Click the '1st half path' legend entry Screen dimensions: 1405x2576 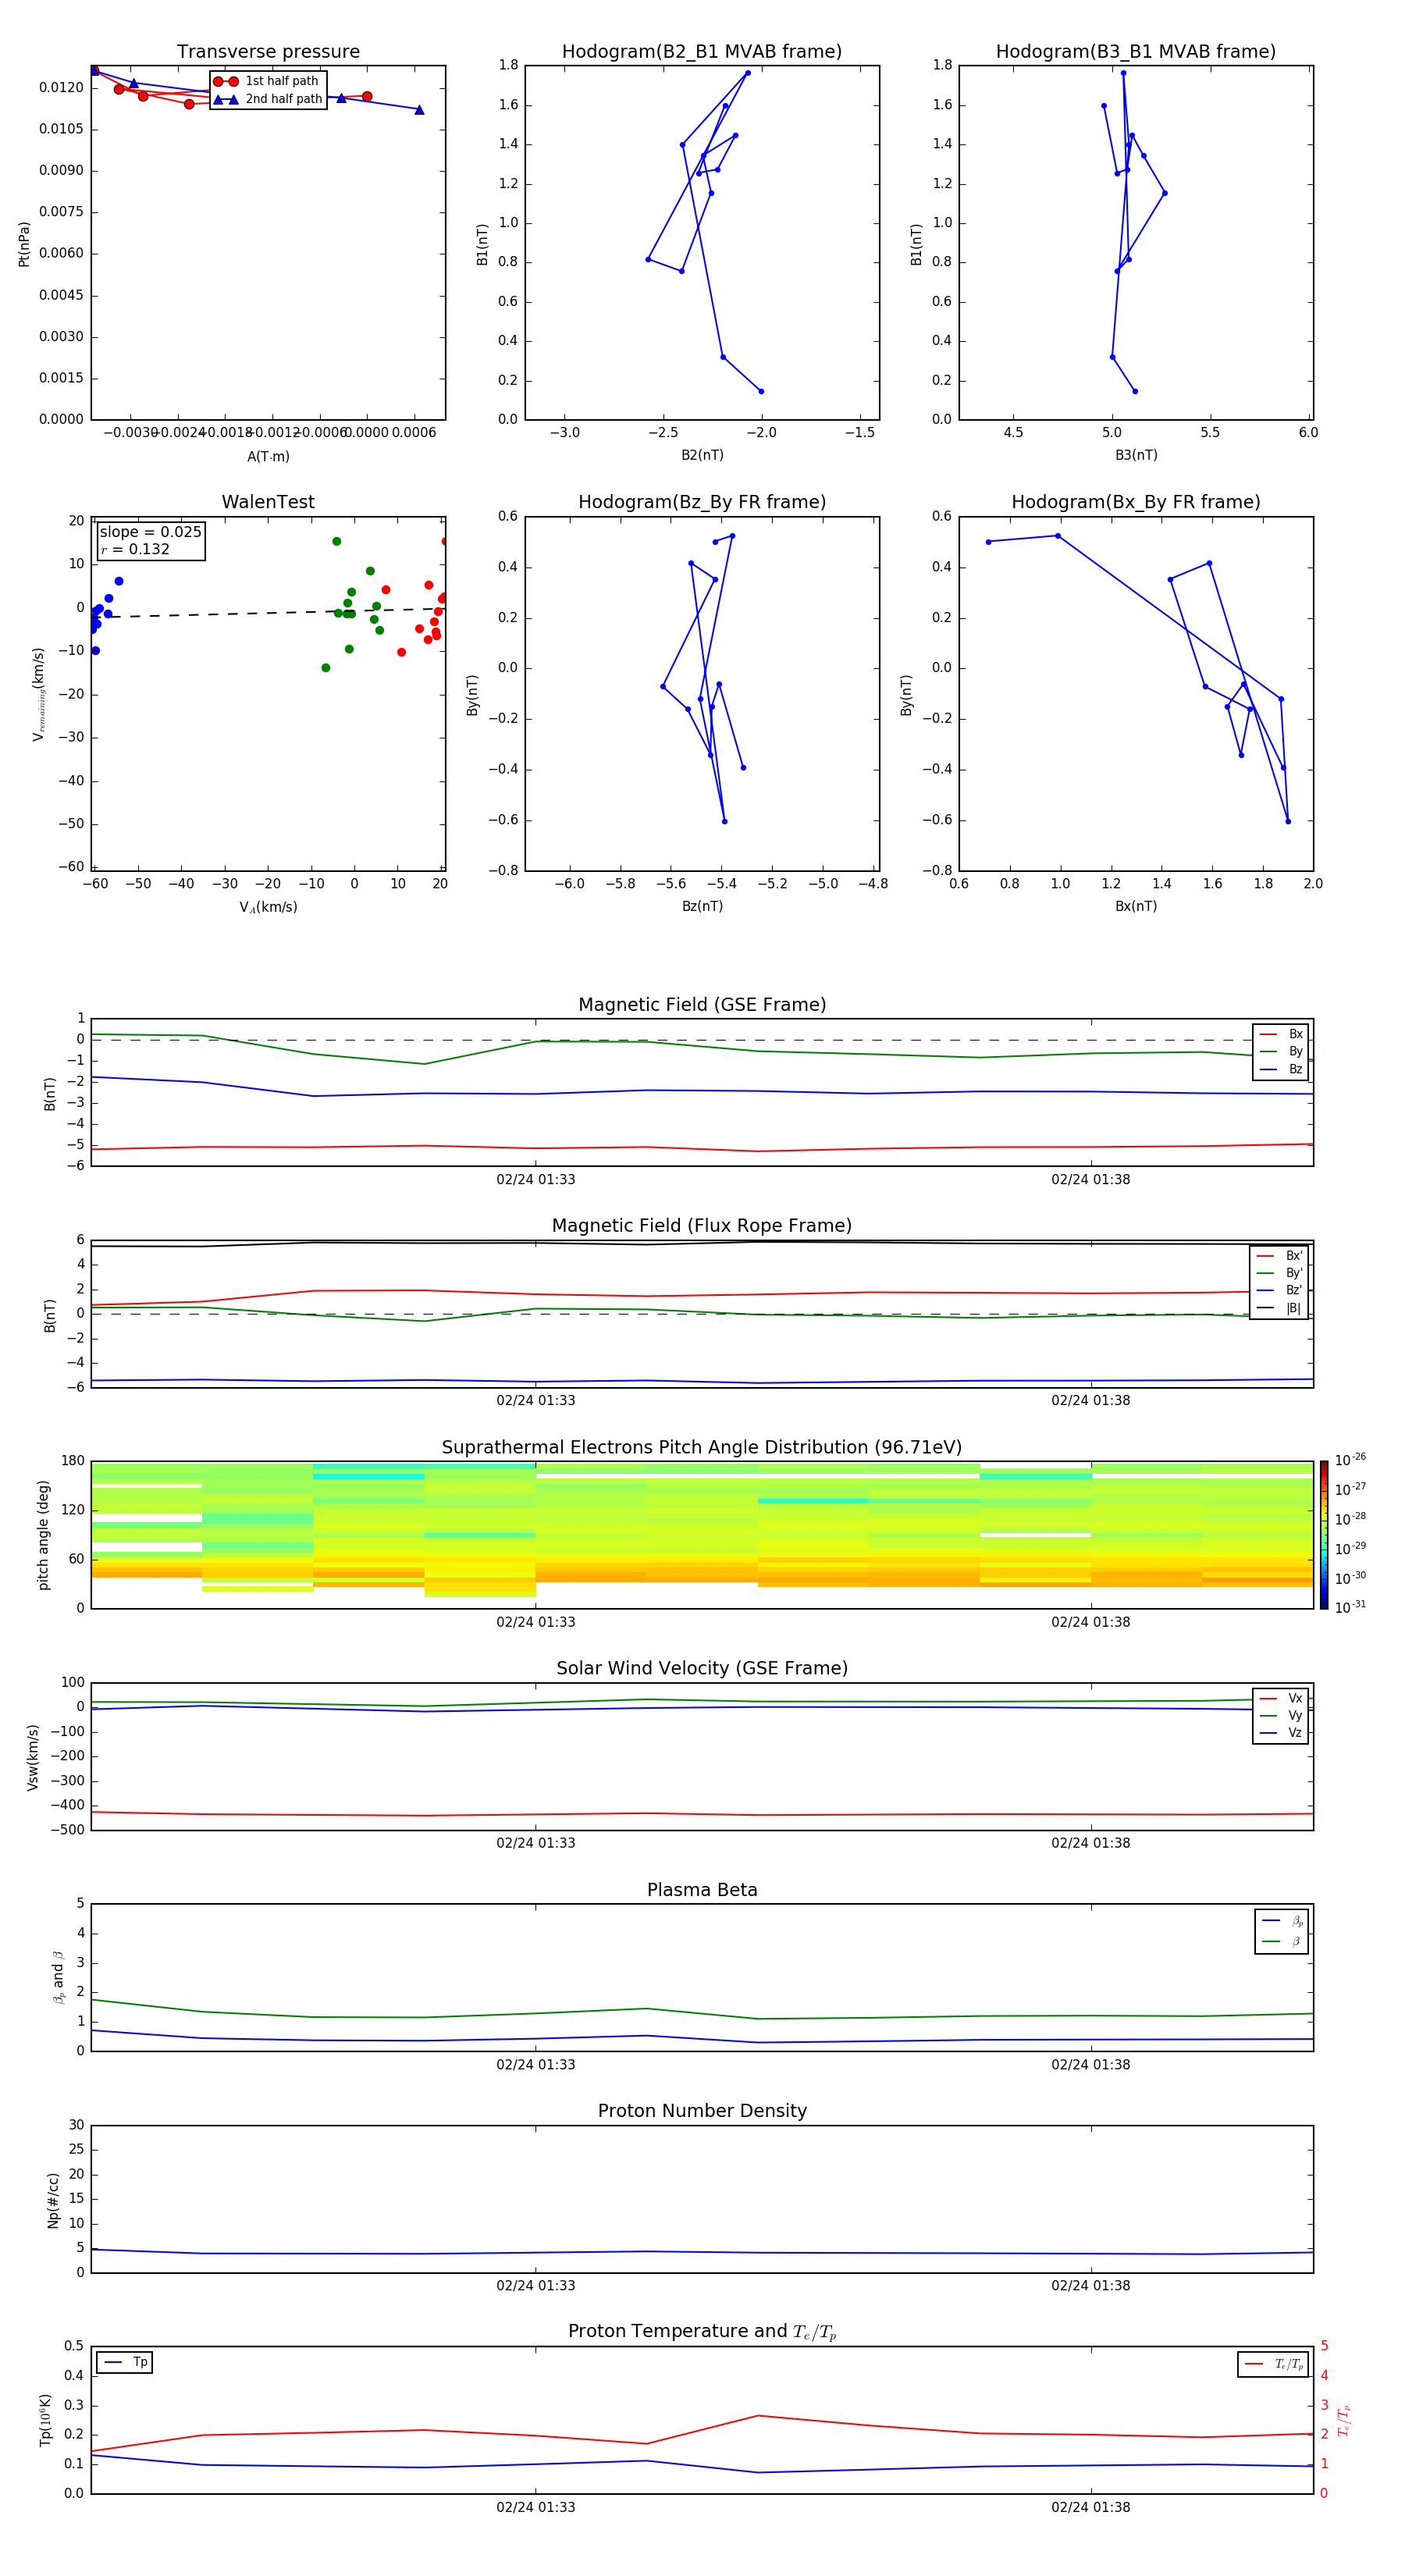click(x=268, y=81)
